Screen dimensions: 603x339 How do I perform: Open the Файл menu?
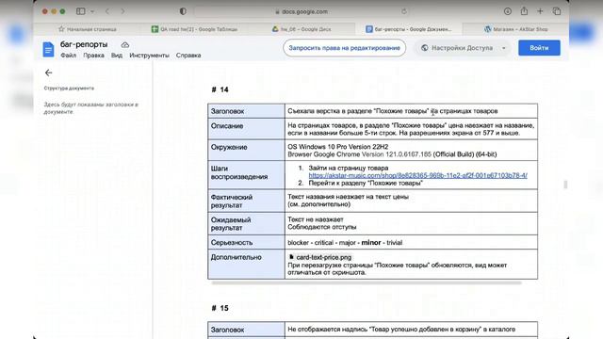coord(69,56)
